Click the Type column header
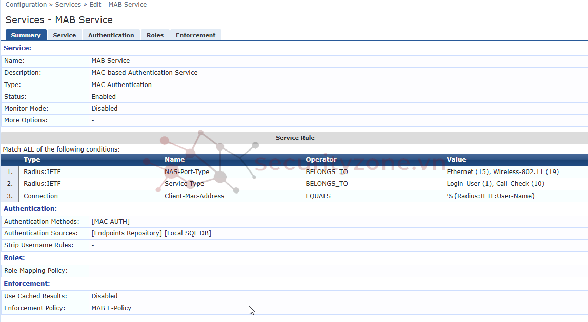Image resolution: width=588 pixels, height=322 pixels. coord(32,160)
